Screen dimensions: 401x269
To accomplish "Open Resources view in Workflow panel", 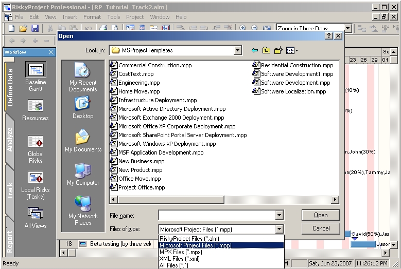I will point(36,110).
